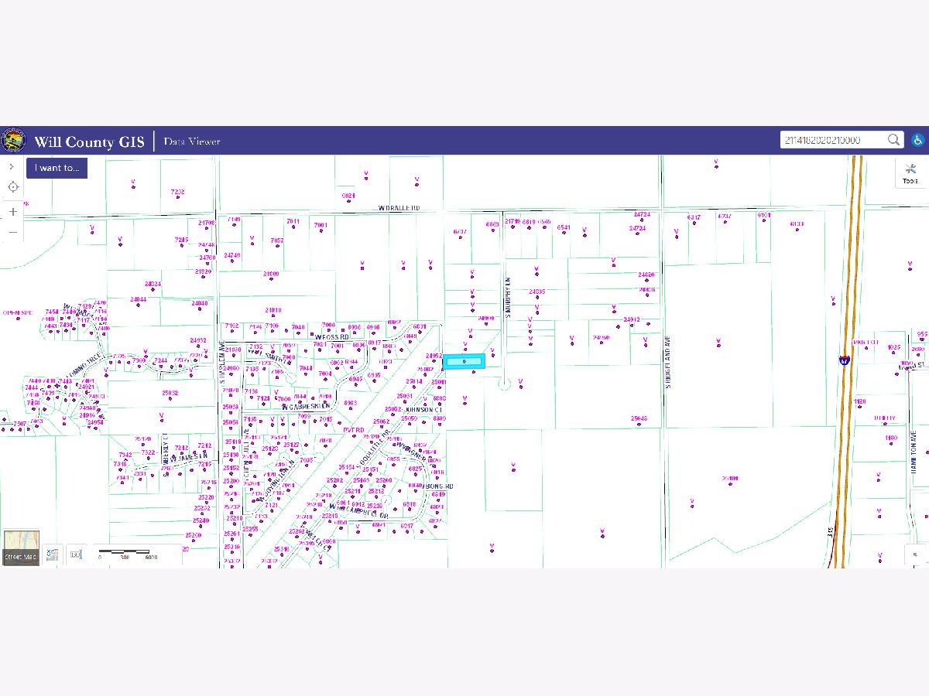Open the "I want to..." menu
Screen dimensions: 929x696
click(x=57, y=168)
